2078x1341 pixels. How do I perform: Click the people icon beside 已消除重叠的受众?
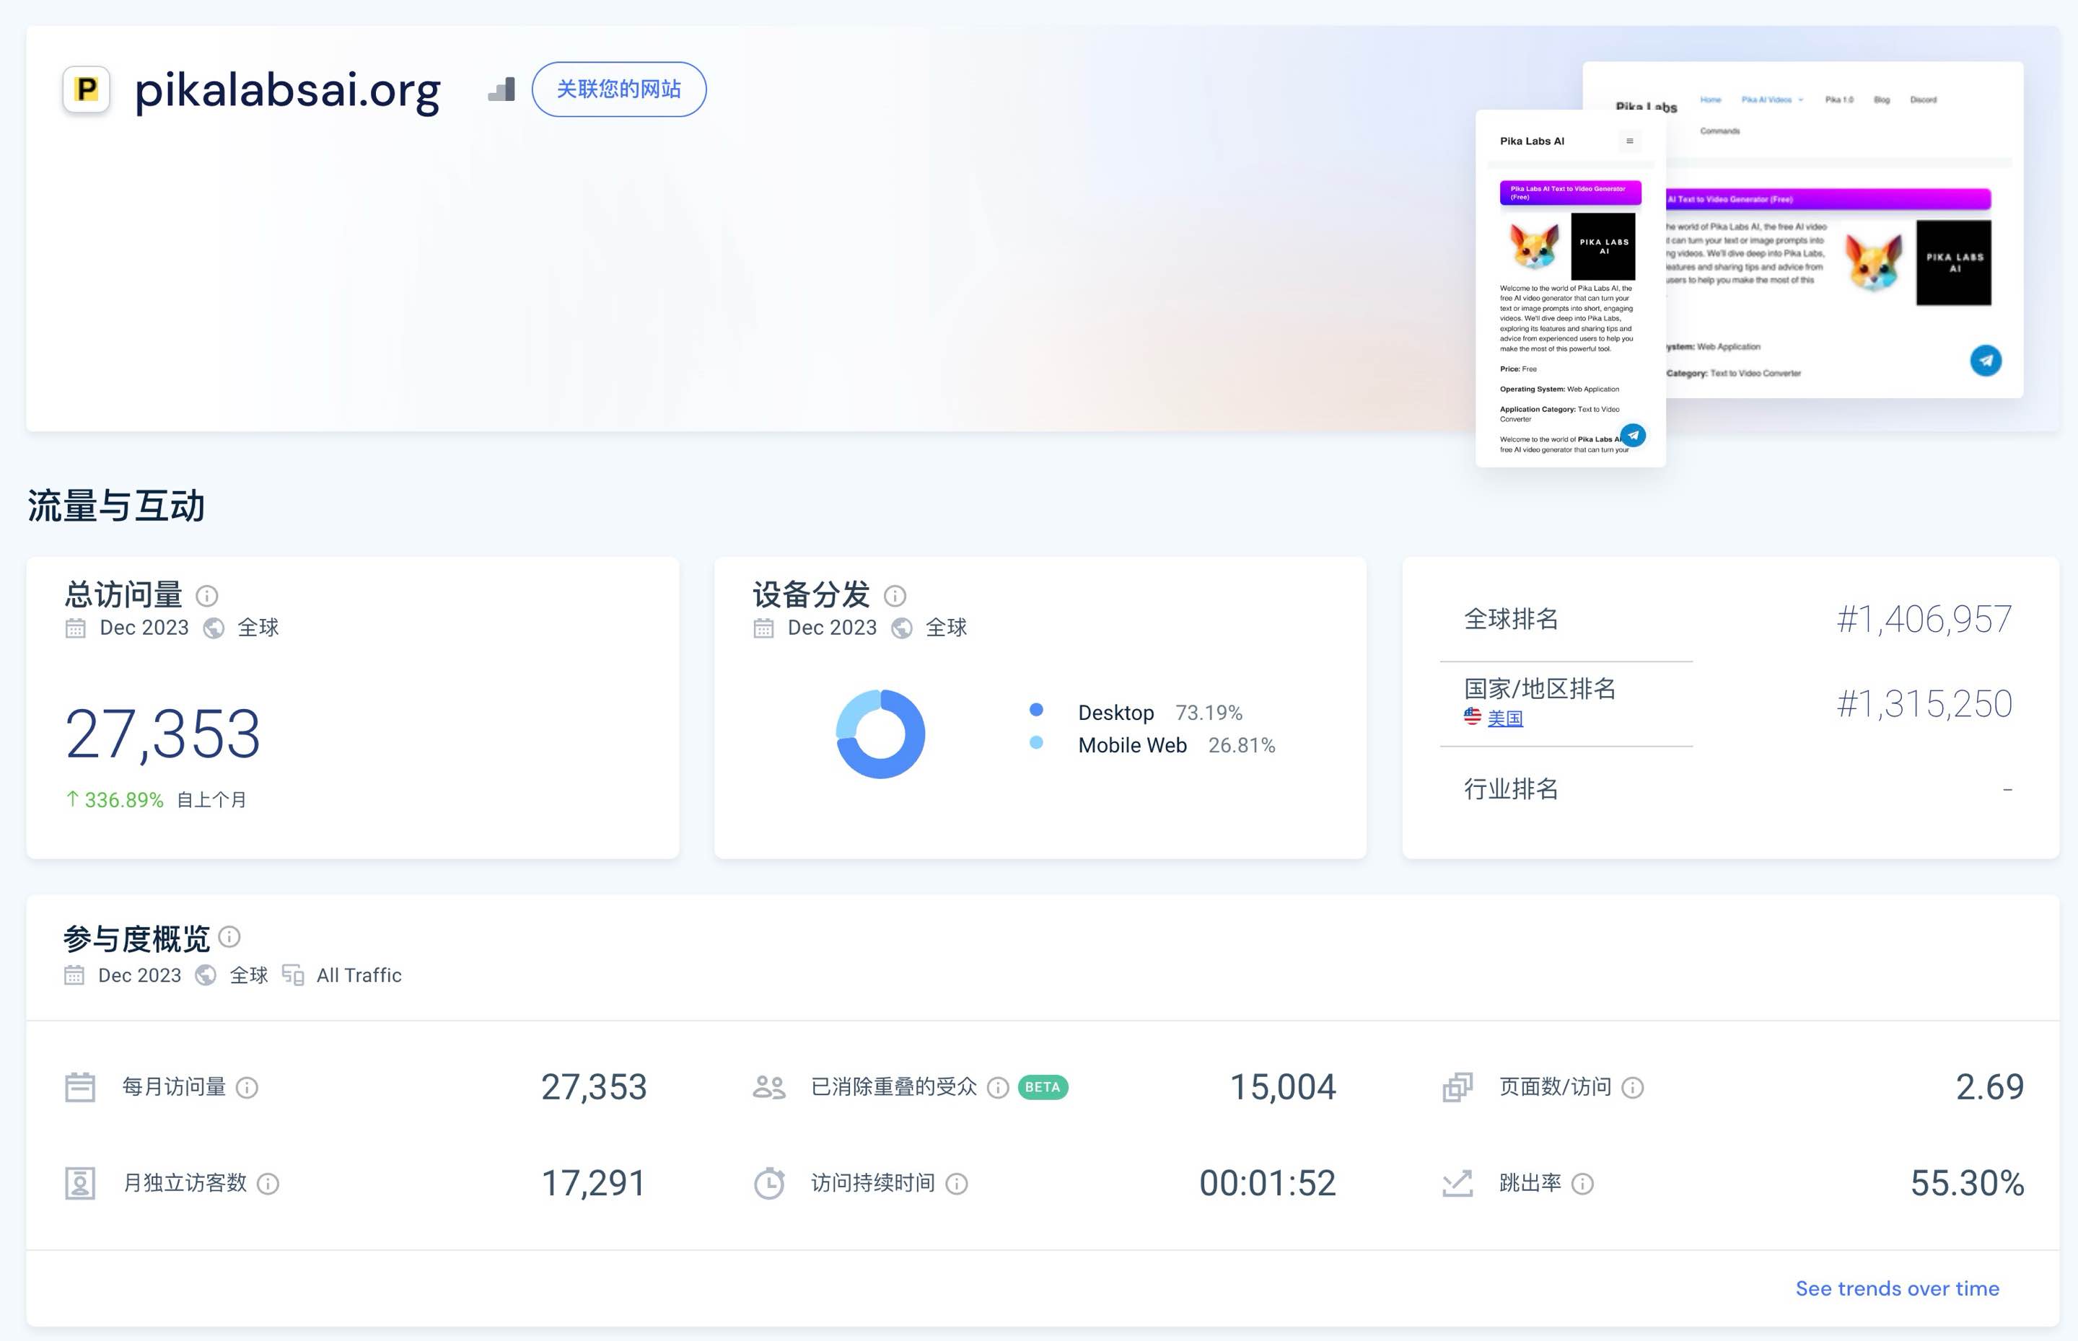click(769, 1087)
